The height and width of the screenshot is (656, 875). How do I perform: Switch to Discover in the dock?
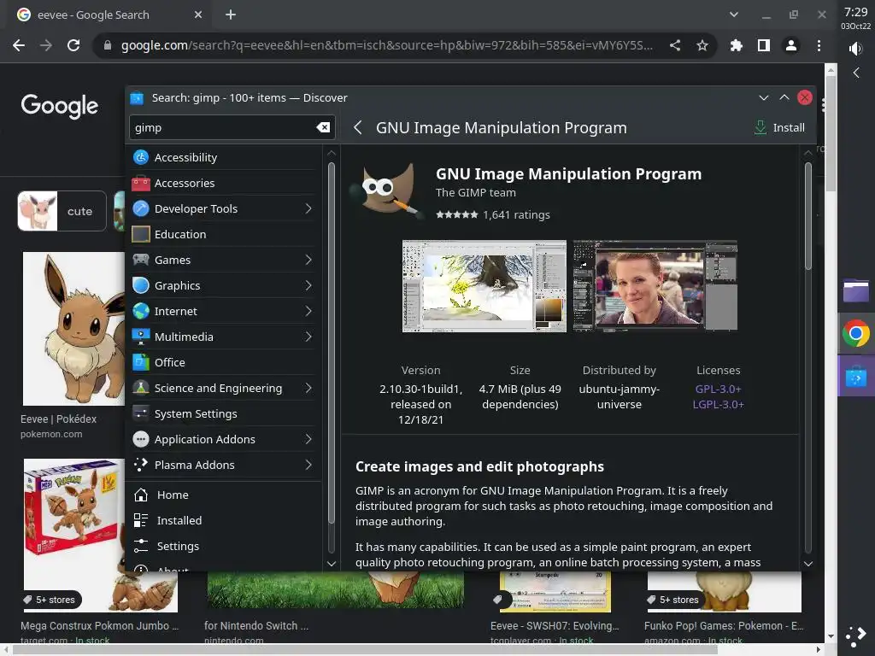coord(855,378)
